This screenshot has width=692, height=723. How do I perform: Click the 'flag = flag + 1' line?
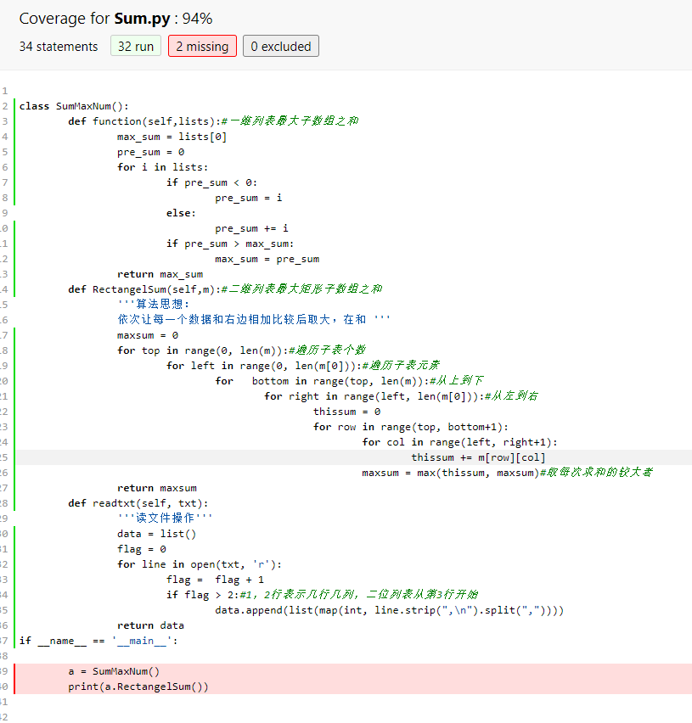tap(215, 580)
